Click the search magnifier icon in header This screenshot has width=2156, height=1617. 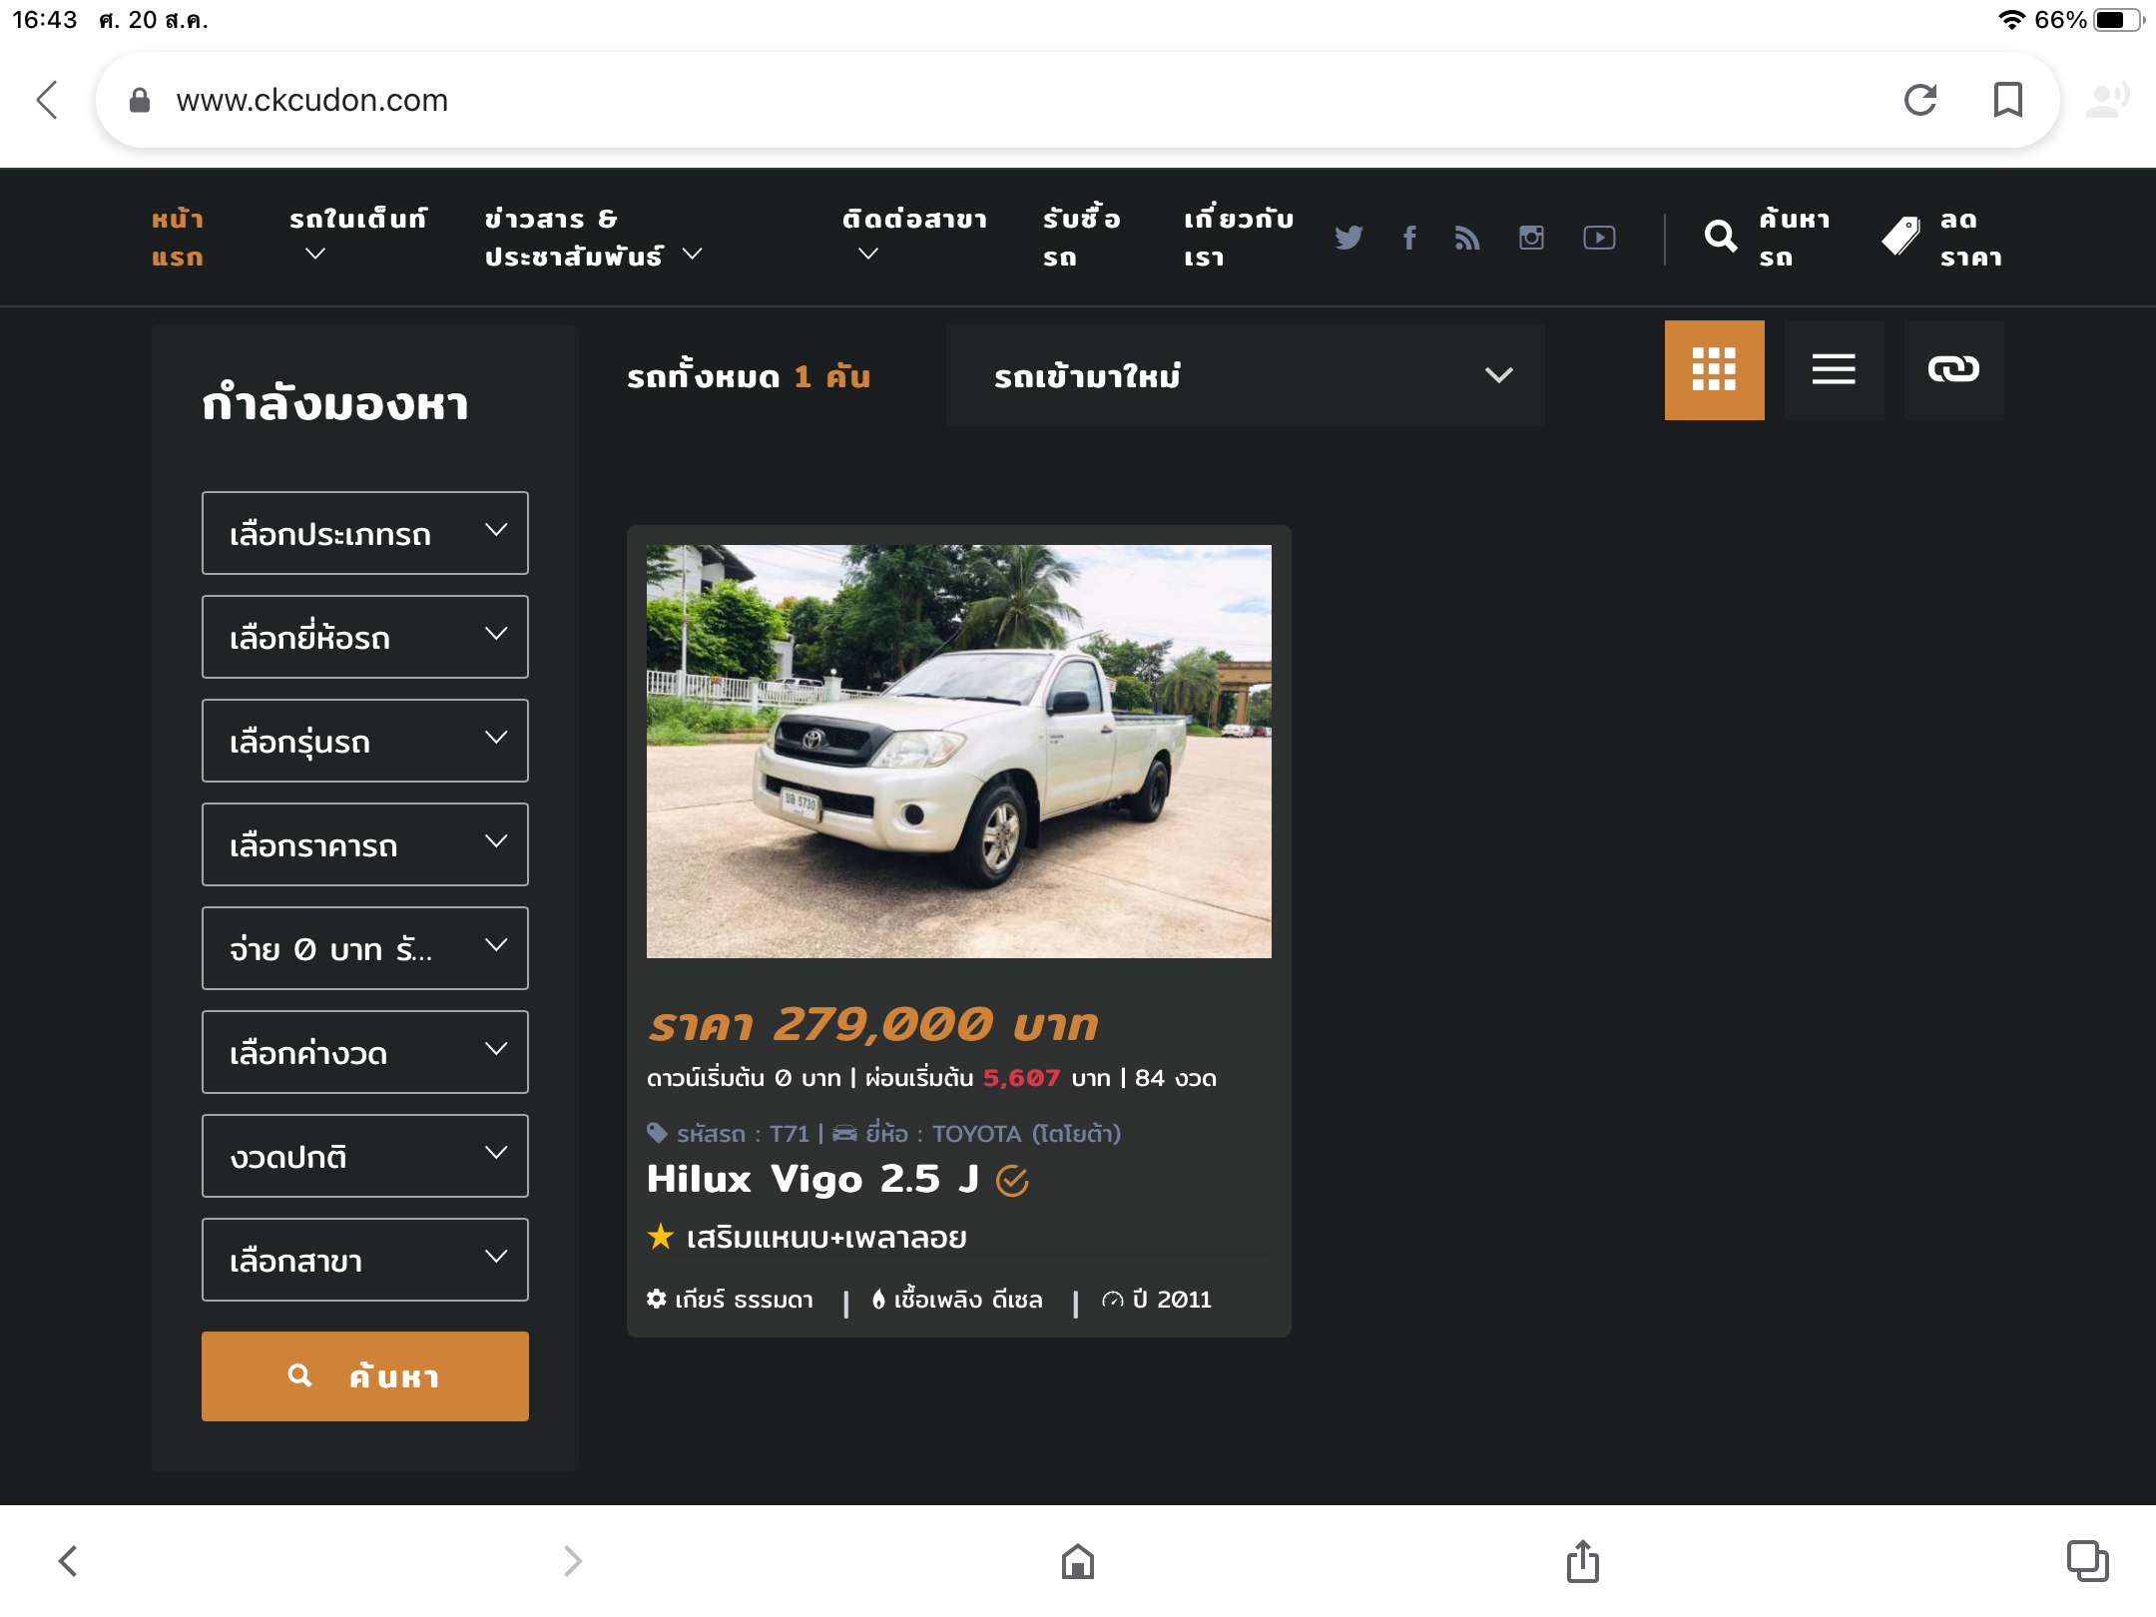[1720, 237]
